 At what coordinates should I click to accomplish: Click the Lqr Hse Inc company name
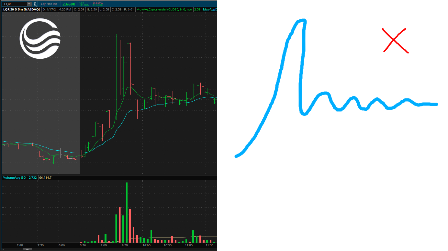pos(49,4)
